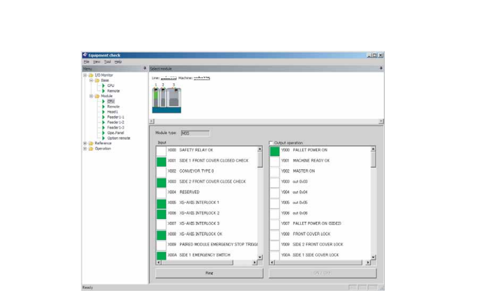
Task: Click the Base folder icon
Action: click(97, 80)
